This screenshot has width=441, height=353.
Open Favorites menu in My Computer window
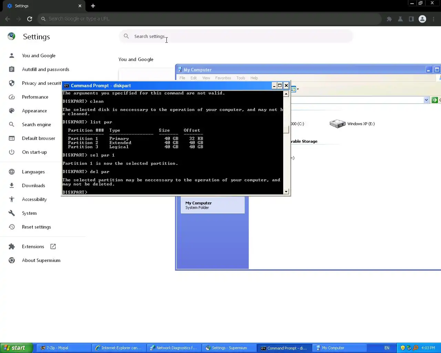223,78
